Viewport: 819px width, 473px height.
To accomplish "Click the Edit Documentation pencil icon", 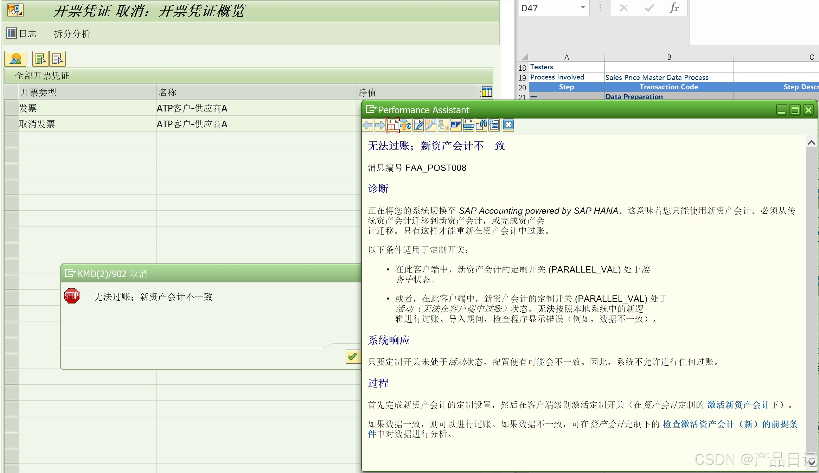I will (x=418, y=125).
